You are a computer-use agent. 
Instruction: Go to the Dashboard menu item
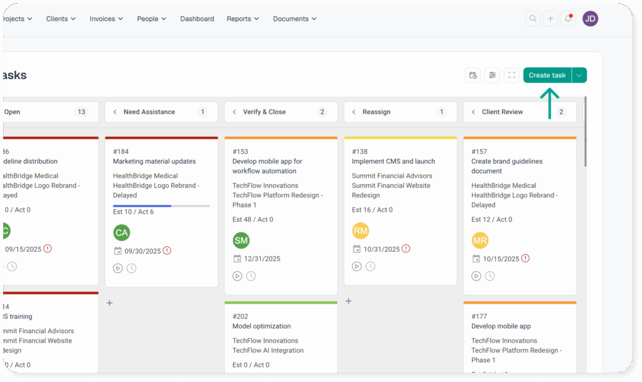coord(197,19)
